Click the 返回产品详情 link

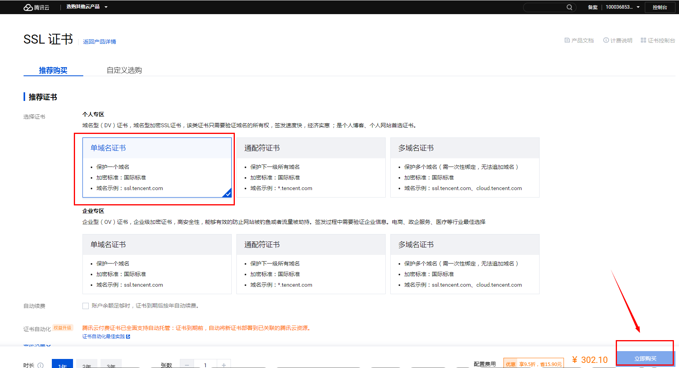click(x=99, y=42)
